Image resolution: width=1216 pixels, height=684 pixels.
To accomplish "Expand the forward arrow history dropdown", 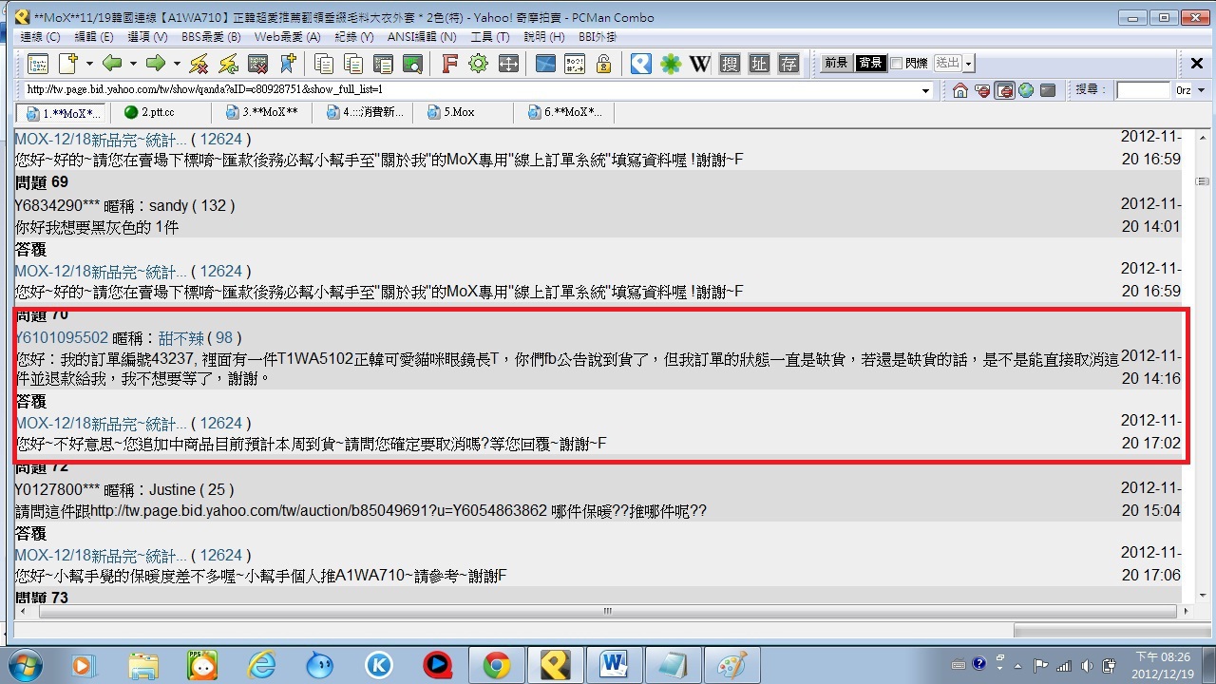I will coord(177,64).
